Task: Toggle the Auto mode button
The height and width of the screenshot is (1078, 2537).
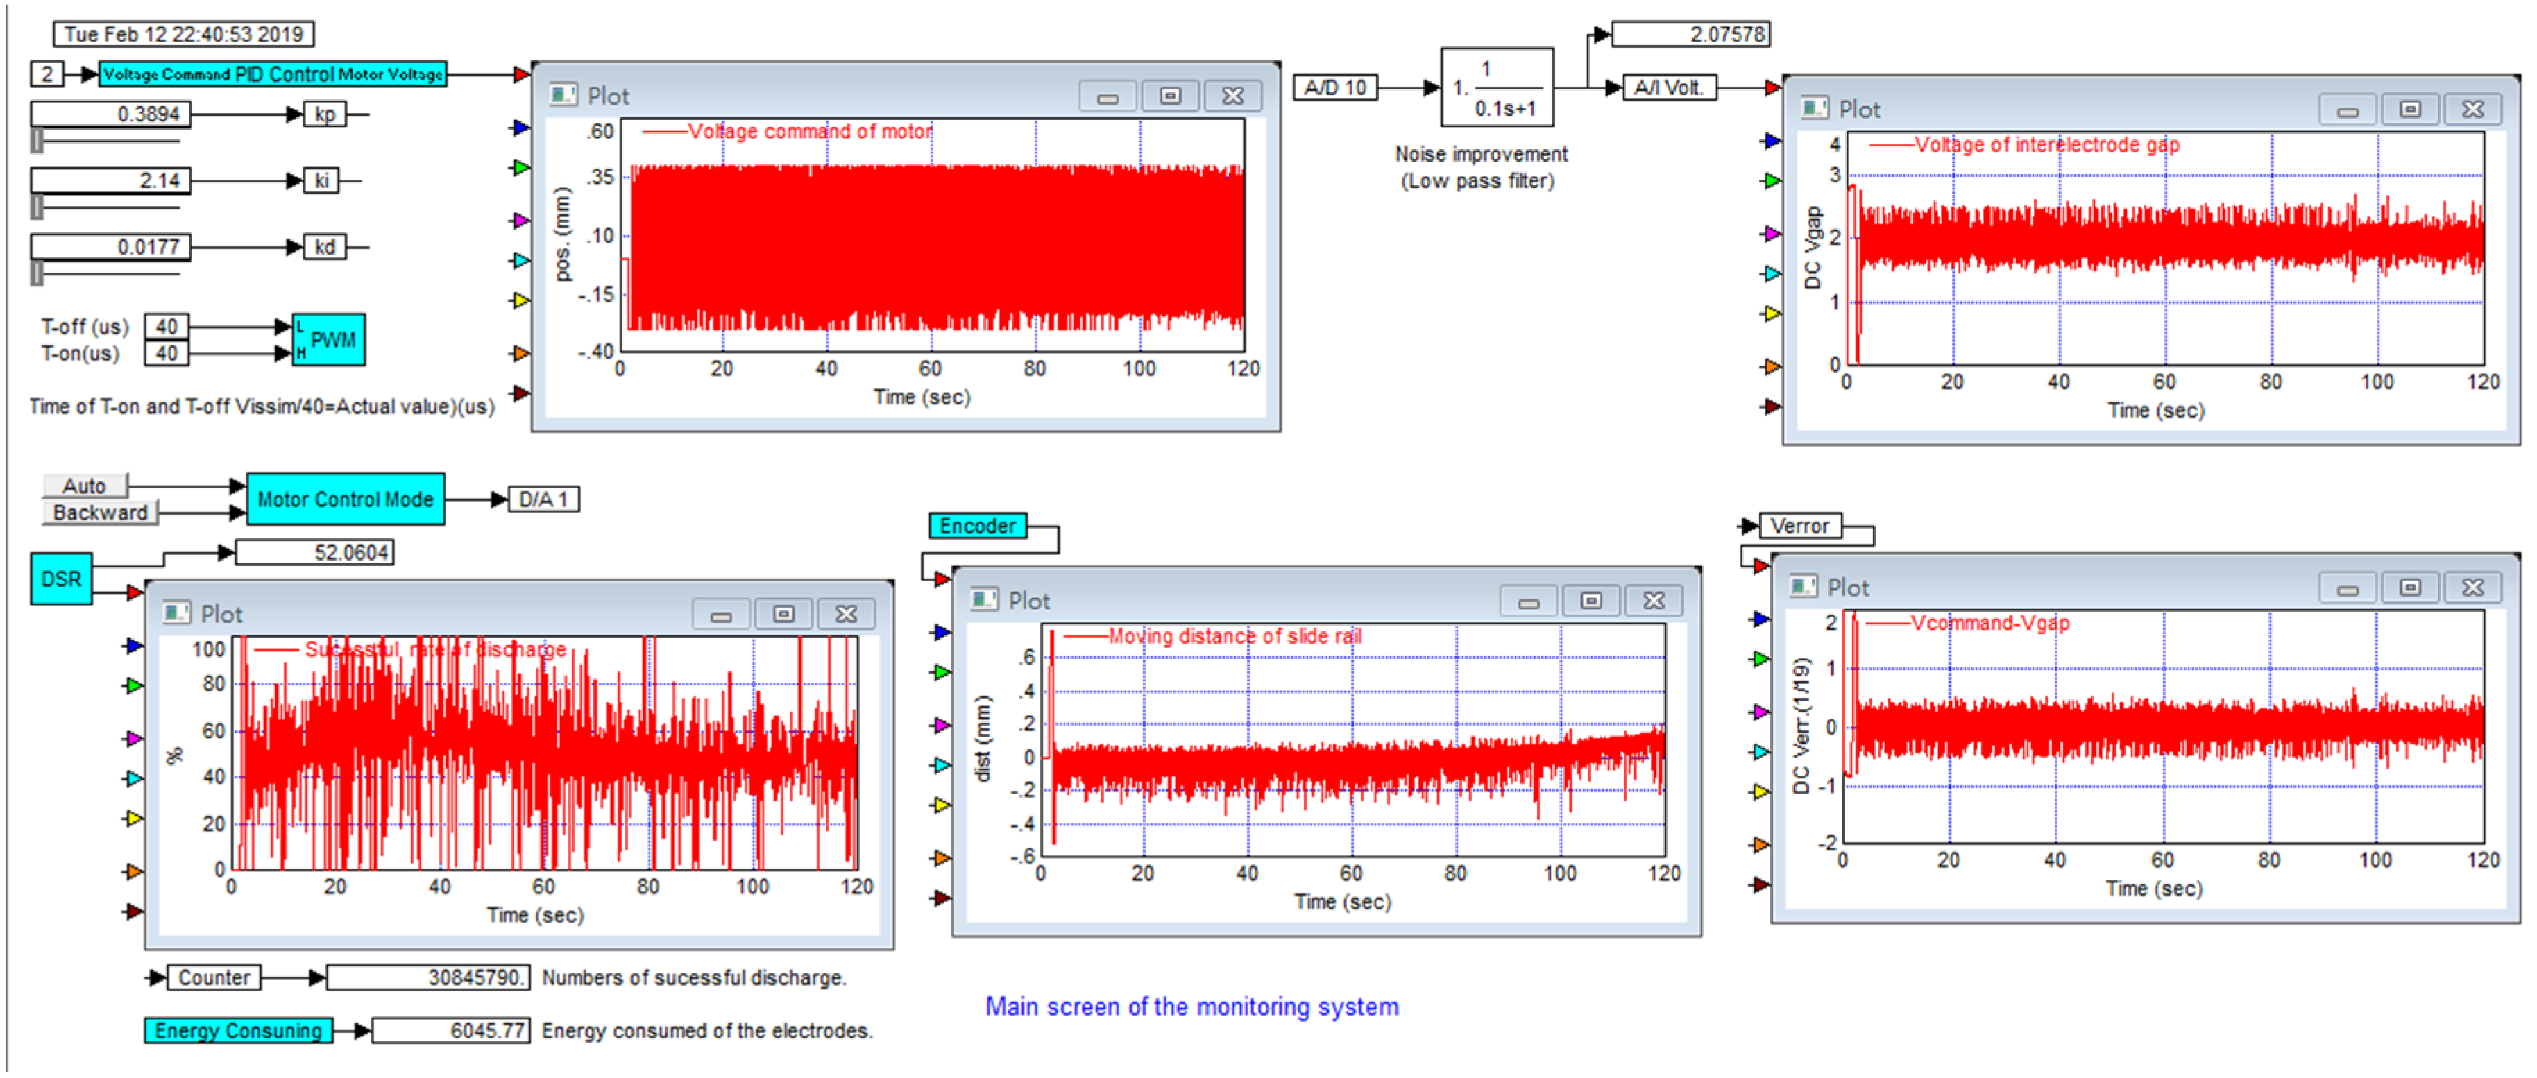Action: click(85, 486)
